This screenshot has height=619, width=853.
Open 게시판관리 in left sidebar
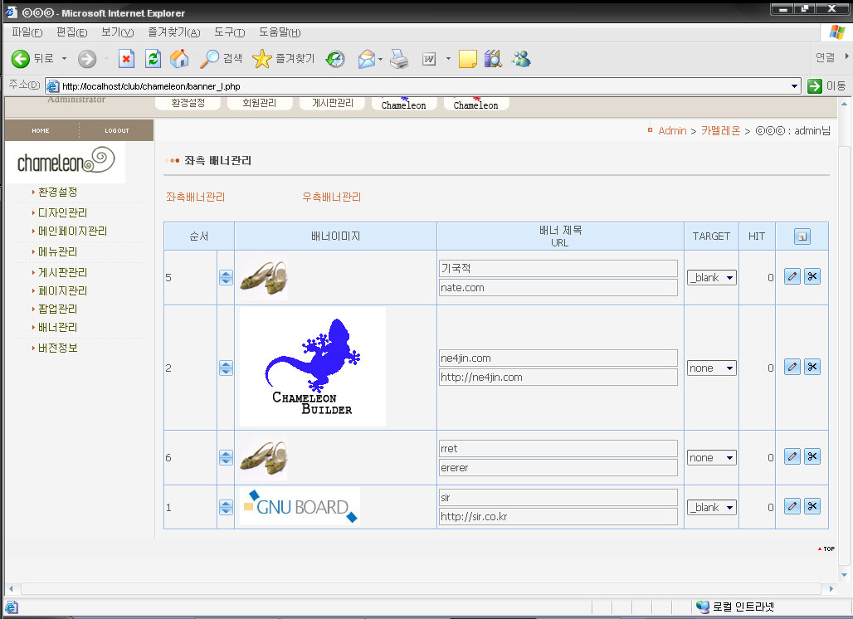(62, 272)
